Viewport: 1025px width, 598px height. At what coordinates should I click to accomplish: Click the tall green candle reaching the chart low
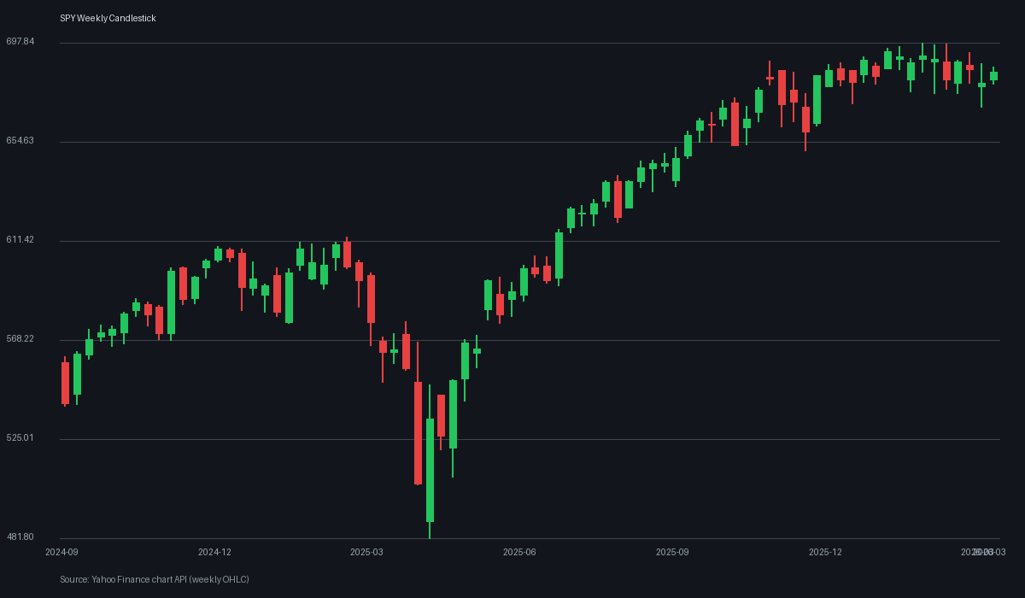(x=430, y=470)
